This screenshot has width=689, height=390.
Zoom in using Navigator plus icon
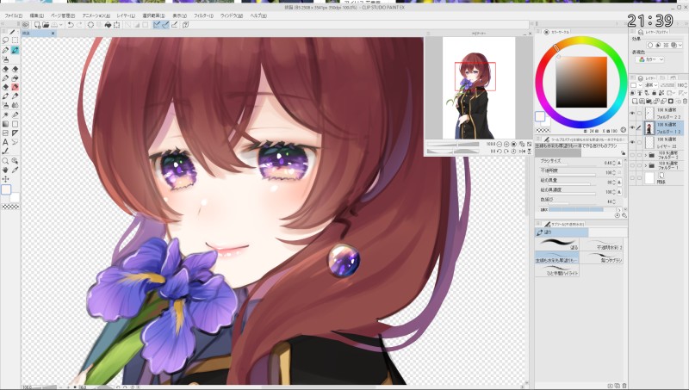point(506,144)
